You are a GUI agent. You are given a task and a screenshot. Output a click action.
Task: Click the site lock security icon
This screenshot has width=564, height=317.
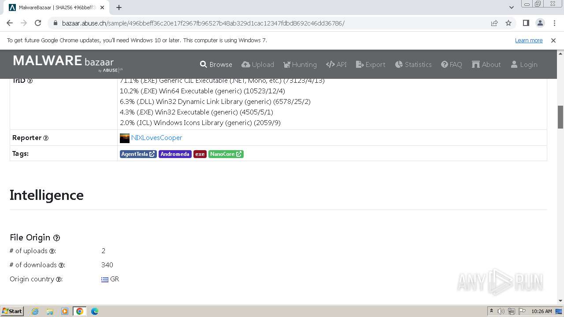pyautogui.click(x=55, y=23)
